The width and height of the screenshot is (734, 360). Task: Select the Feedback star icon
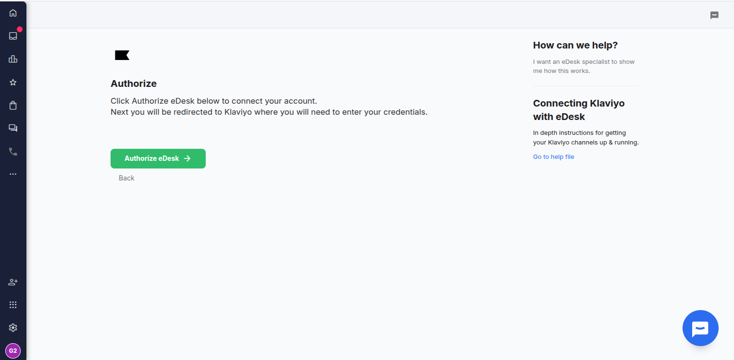click(13, 82)
